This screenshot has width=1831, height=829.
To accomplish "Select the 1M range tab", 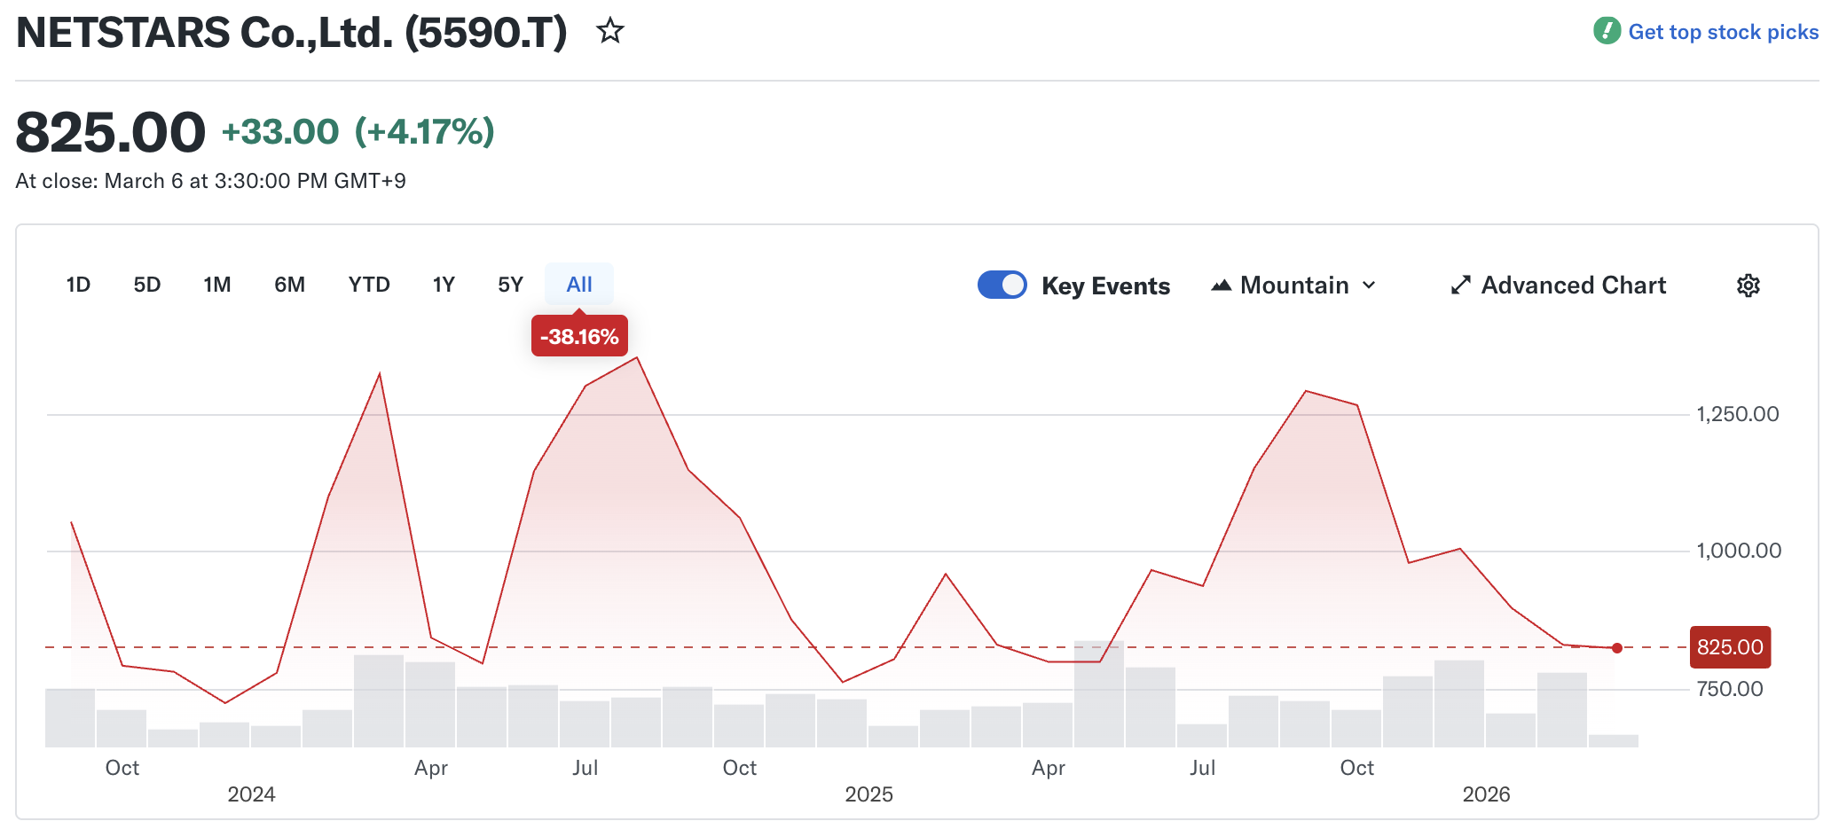I will click(216, 285).
